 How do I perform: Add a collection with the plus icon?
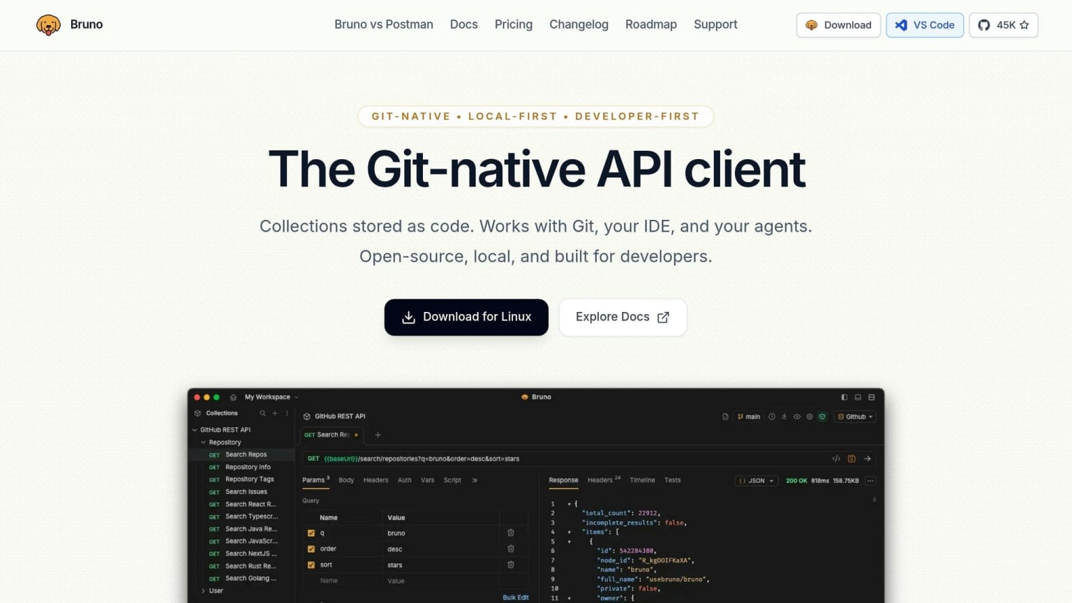point(275,413)
